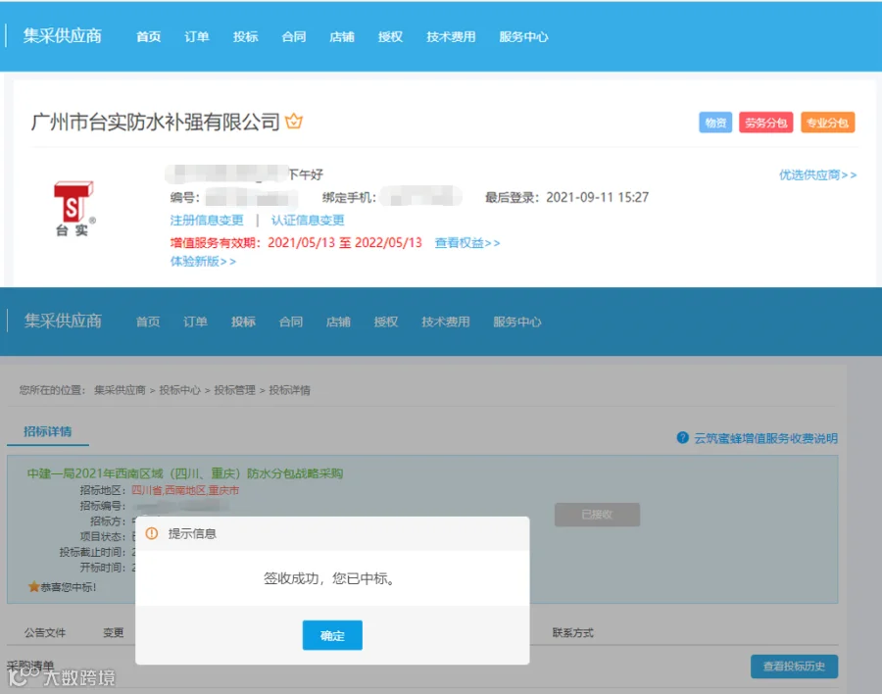The width and height of the screenshot is (882, 694).
Task: Open 服务中心 in the top navigation bar
Action: tap(523, 36)
